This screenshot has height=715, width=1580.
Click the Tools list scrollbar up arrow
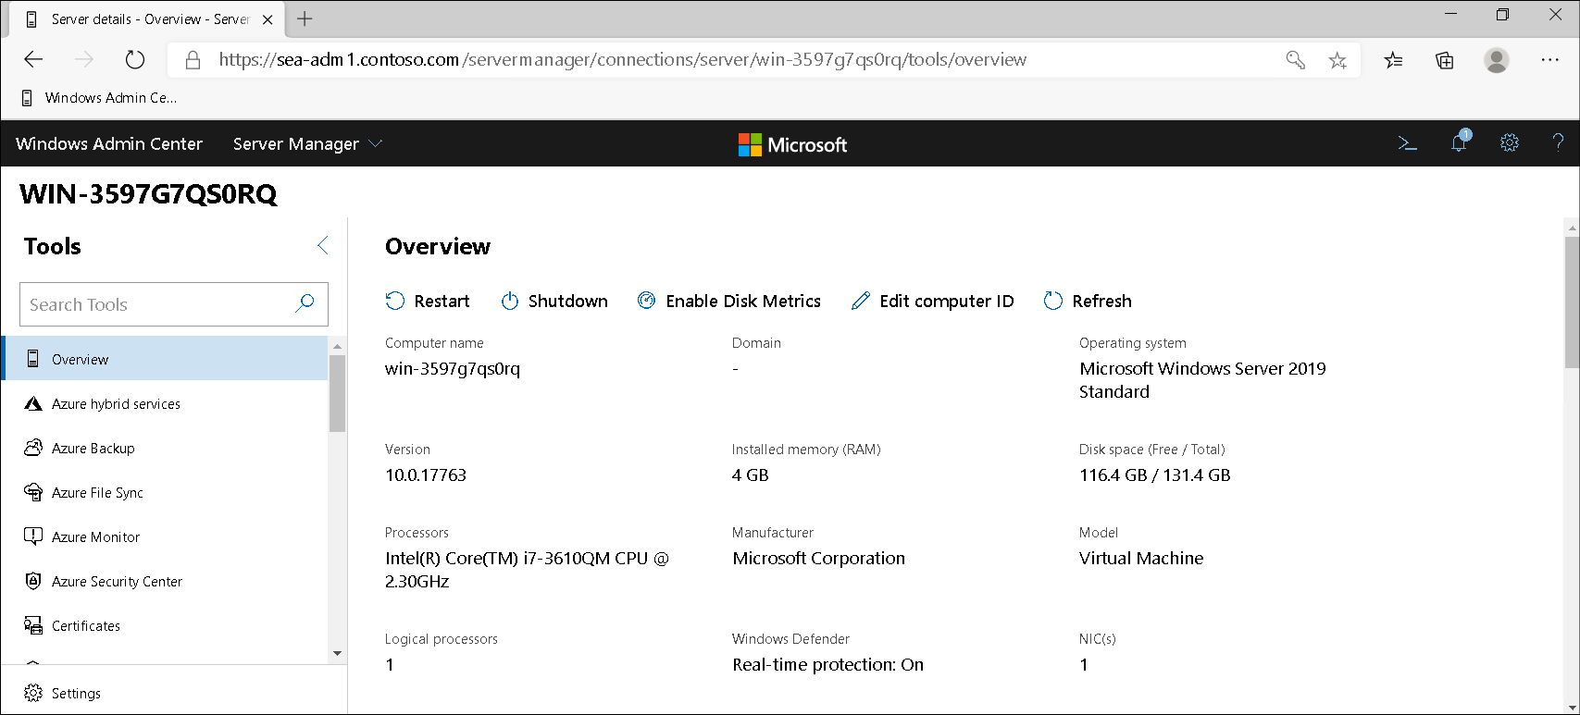337,346
